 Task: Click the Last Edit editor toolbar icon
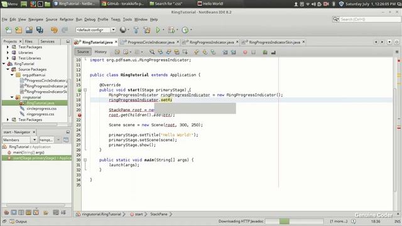tap(117, 52)
